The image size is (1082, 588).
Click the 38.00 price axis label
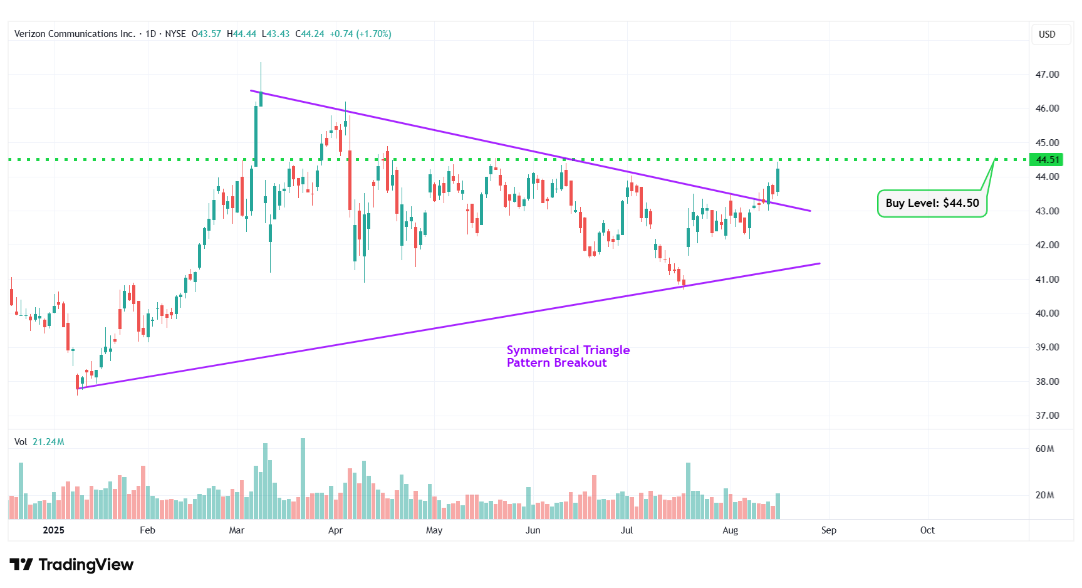1047,382
